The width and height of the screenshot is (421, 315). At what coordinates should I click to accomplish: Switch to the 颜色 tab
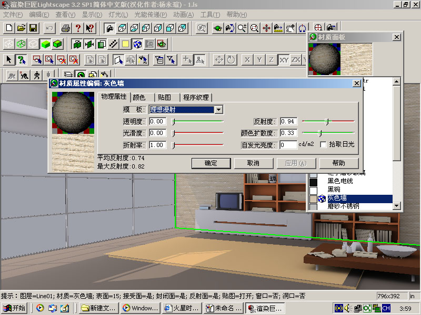(143, 98)
